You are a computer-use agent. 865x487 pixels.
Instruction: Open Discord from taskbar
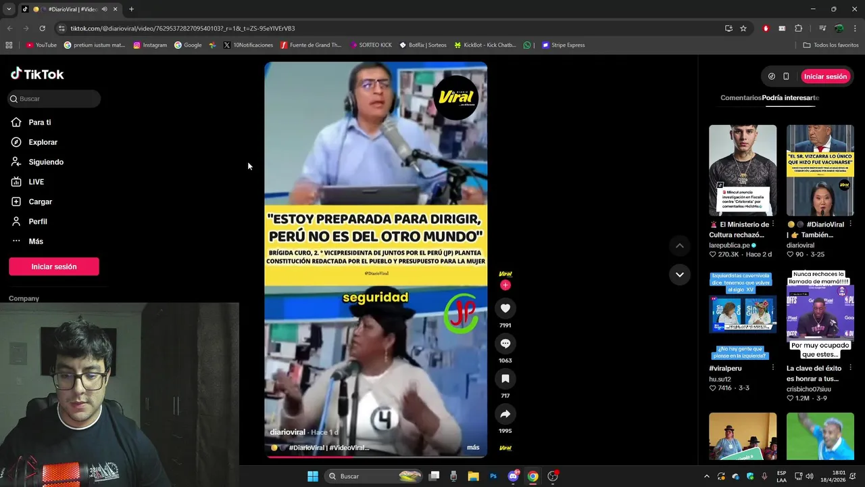[514, 476]
